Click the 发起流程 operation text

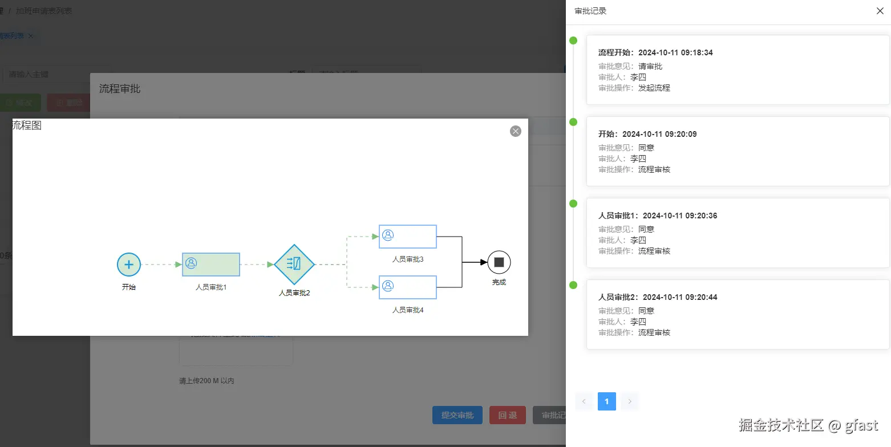[654, 88]
